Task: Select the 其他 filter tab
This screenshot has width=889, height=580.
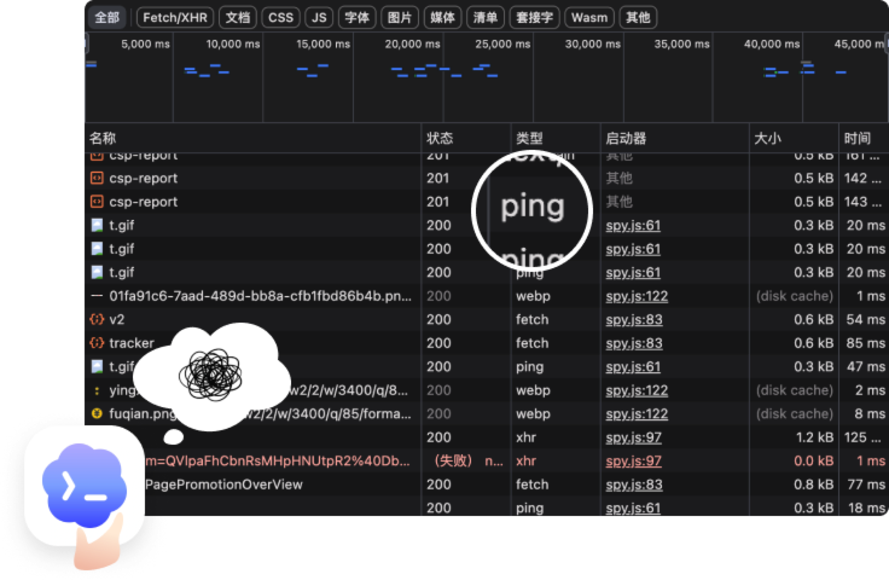Action: pos(638,18)
